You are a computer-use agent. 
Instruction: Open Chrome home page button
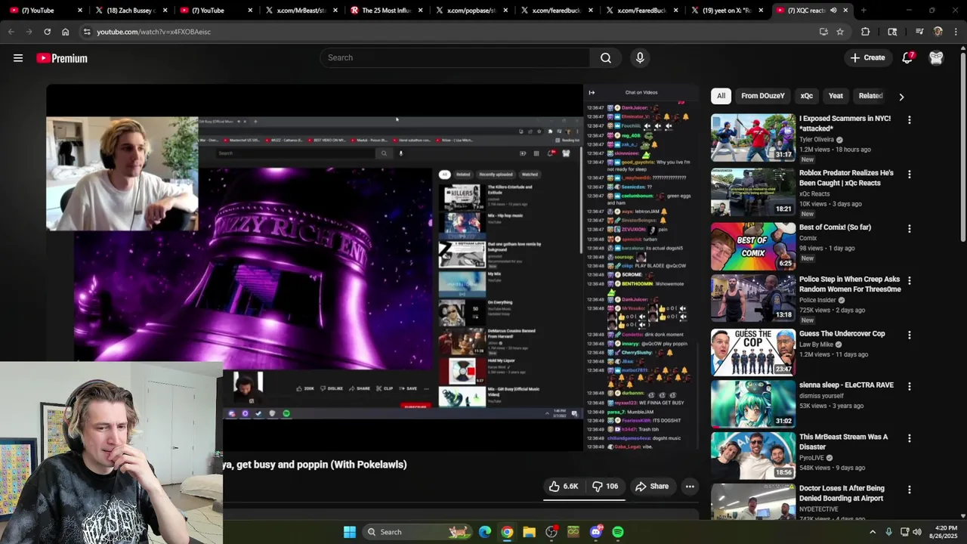pos(65,32)
